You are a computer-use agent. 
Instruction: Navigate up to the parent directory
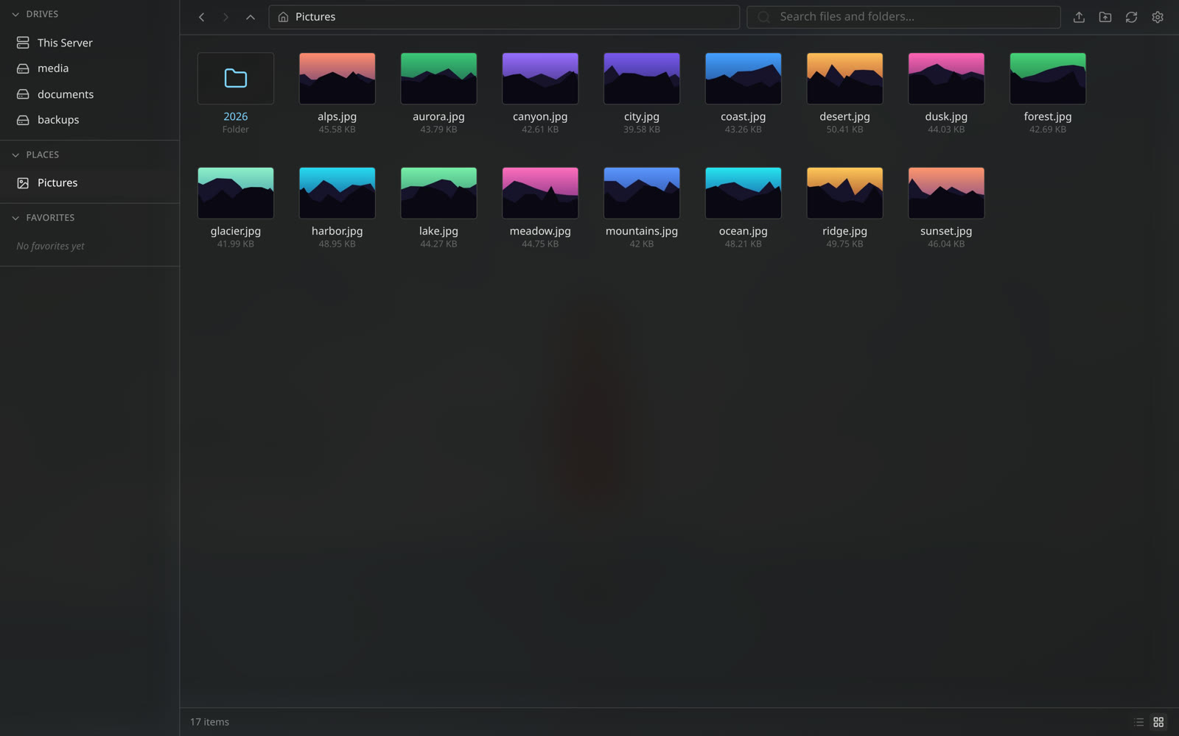(251, 17)
